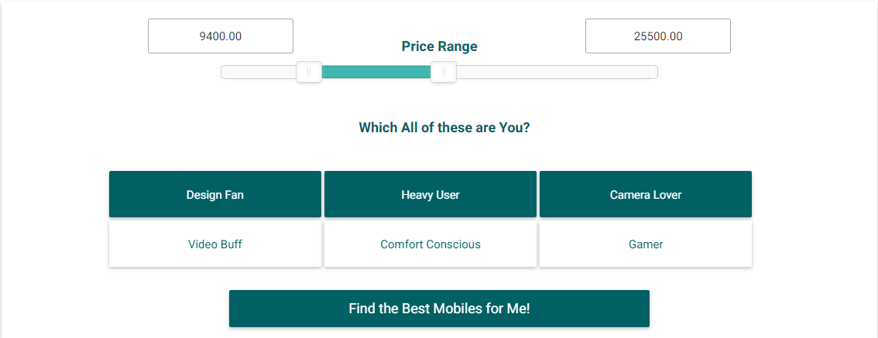The width and height of the screenshot is (878, 338).
Task: Click the minimum price field showing 9400.00
Action: tap(221, 36)
